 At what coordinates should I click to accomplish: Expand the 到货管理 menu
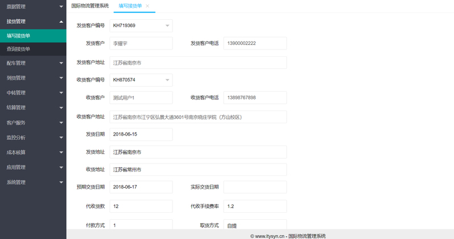pos(33,78)
